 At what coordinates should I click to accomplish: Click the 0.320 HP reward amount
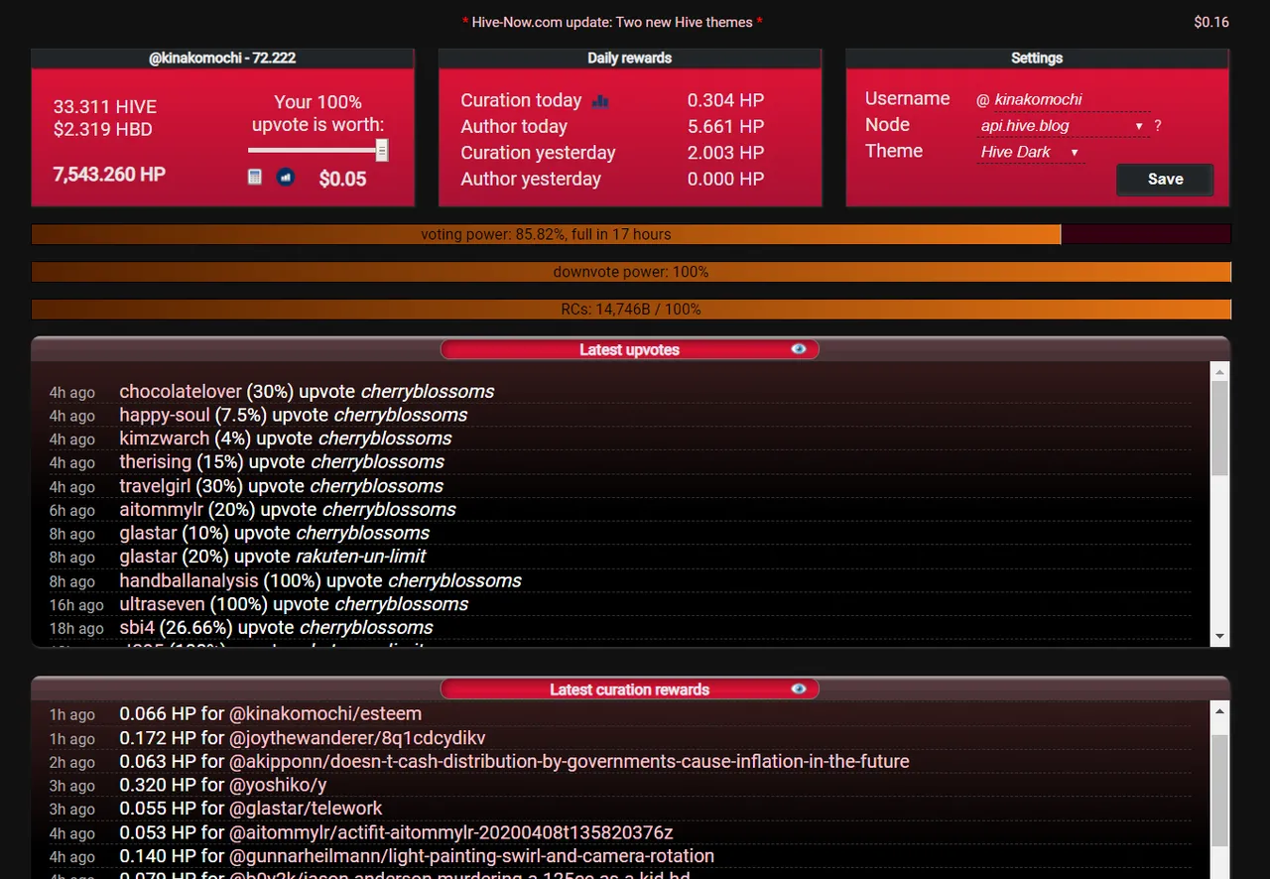(158, 785)
